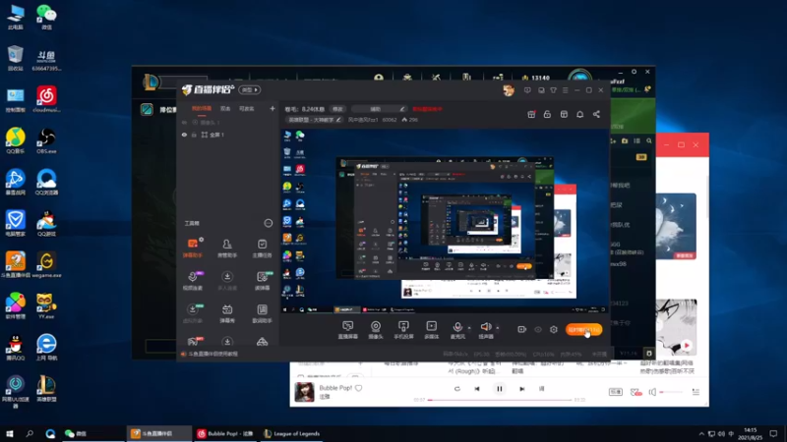
Task: Adjust the music player volume slider
Action: (x=672, y=392)
